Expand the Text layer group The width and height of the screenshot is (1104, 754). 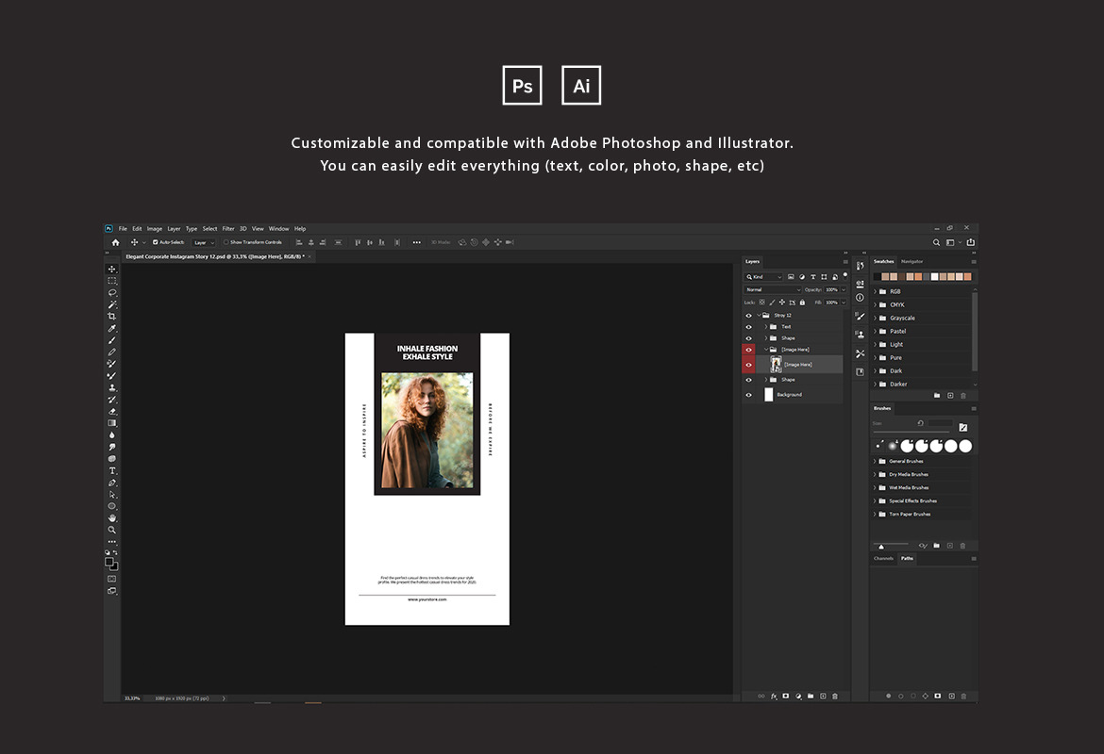pos(765,327)
